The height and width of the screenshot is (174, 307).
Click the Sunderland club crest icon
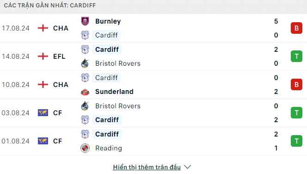pyautogui.click(x=85, y=92)
